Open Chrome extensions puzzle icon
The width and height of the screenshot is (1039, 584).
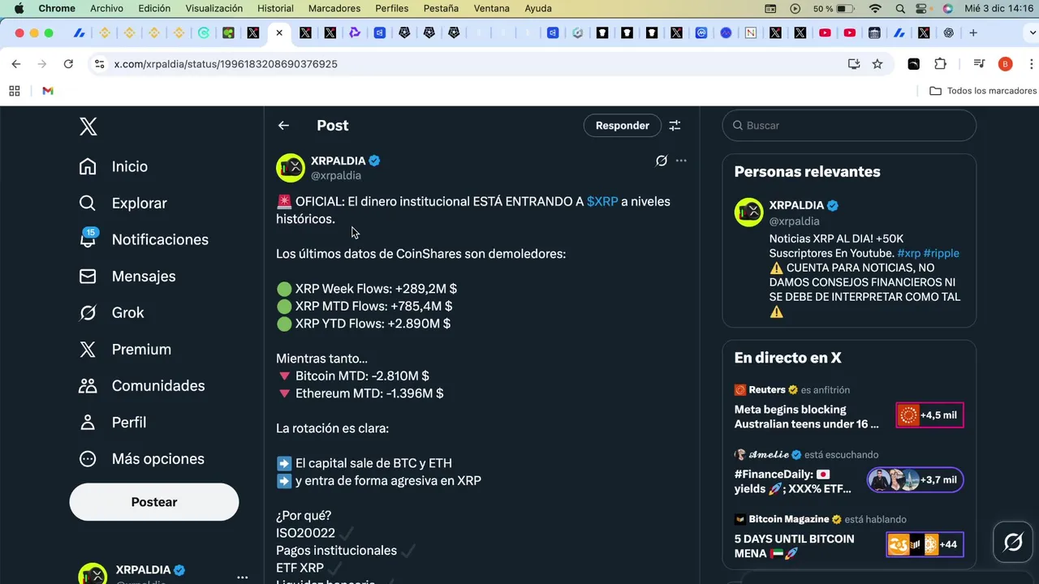941,64
